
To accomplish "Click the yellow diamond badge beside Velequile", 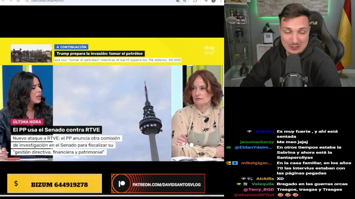I will click(x=239, y=184).
